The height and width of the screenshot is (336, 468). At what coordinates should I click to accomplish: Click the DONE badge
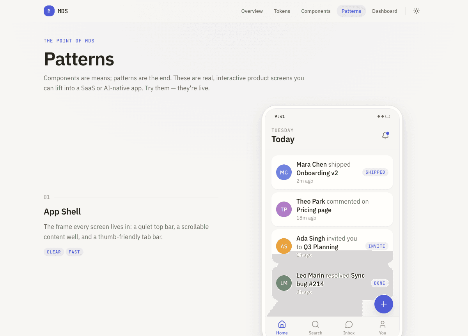tap(379, 283)
